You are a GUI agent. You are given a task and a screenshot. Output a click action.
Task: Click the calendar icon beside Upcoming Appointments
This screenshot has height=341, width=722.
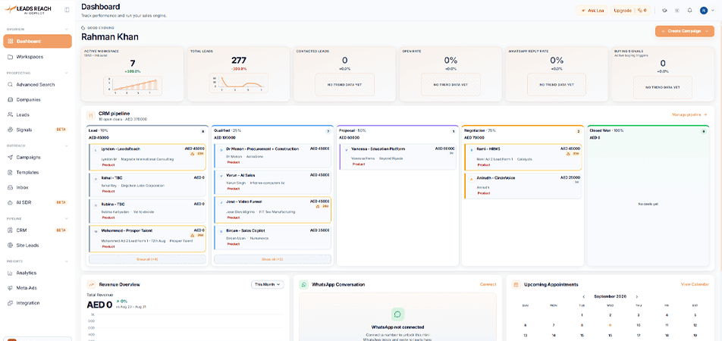516,285
